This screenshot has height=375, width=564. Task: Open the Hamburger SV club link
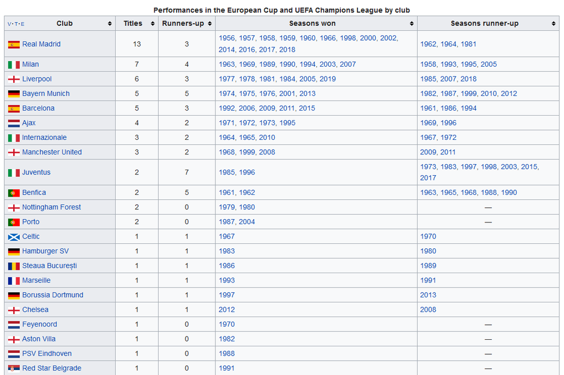click(x=45, y=251)
